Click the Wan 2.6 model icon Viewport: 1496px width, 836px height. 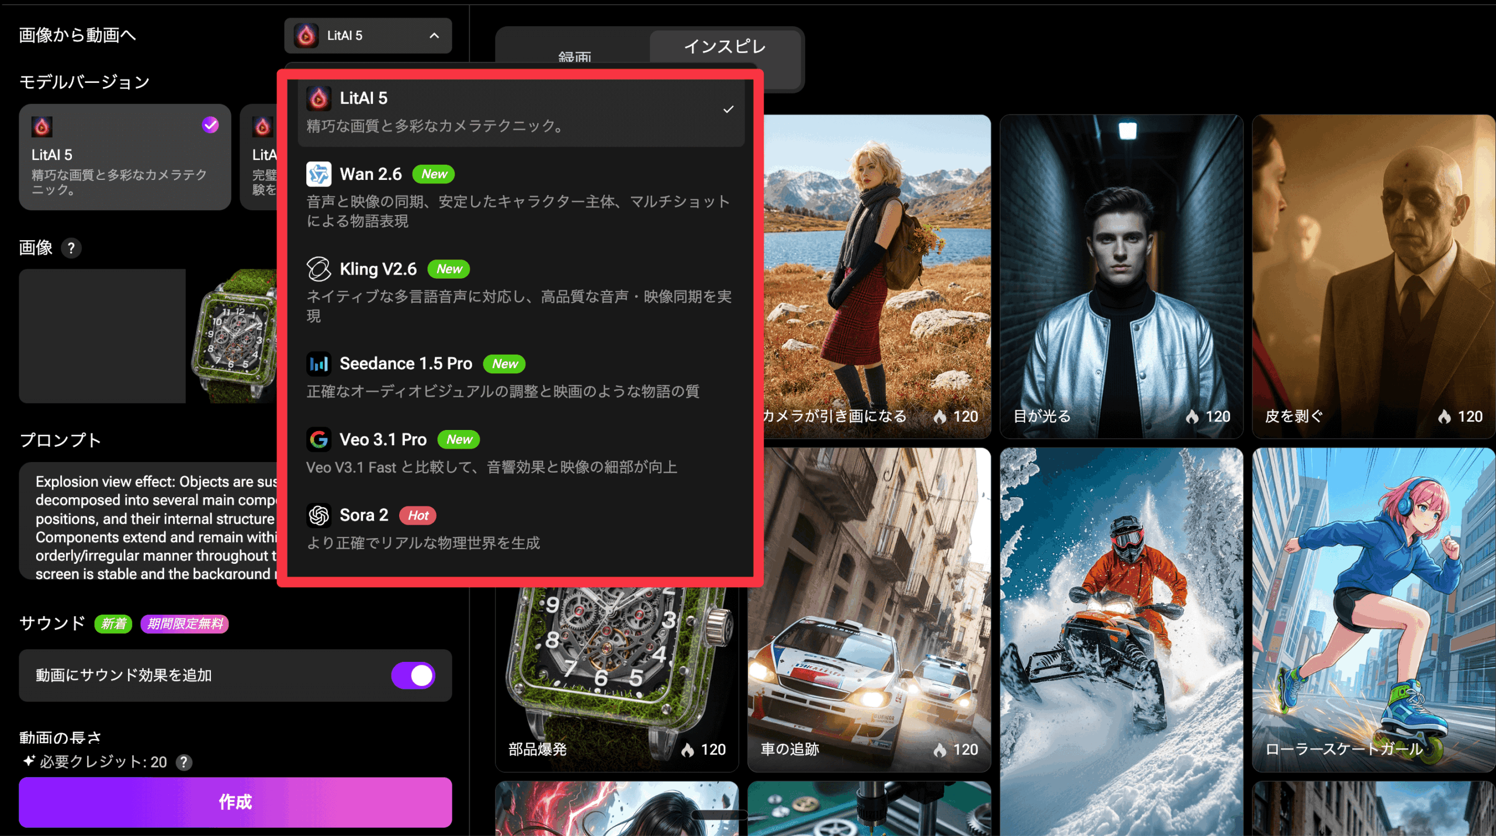tap(318, 174)
